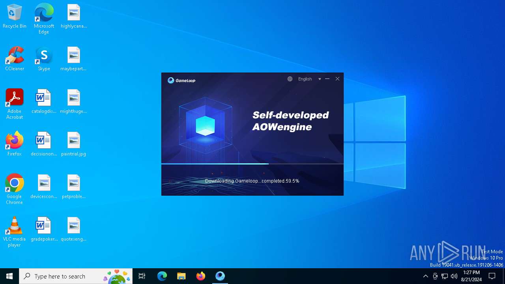Image resolution: width=505 pixels, height=284 pixels.
Task: Select the paintrial.jpg file icon
Action: [x=74, y=144]
